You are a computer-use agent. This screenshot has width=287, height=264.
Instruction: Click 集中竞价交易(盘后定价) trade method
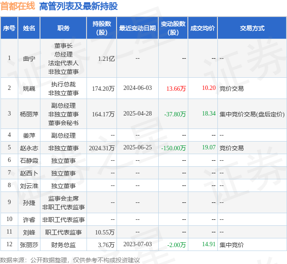click(252, 114)
